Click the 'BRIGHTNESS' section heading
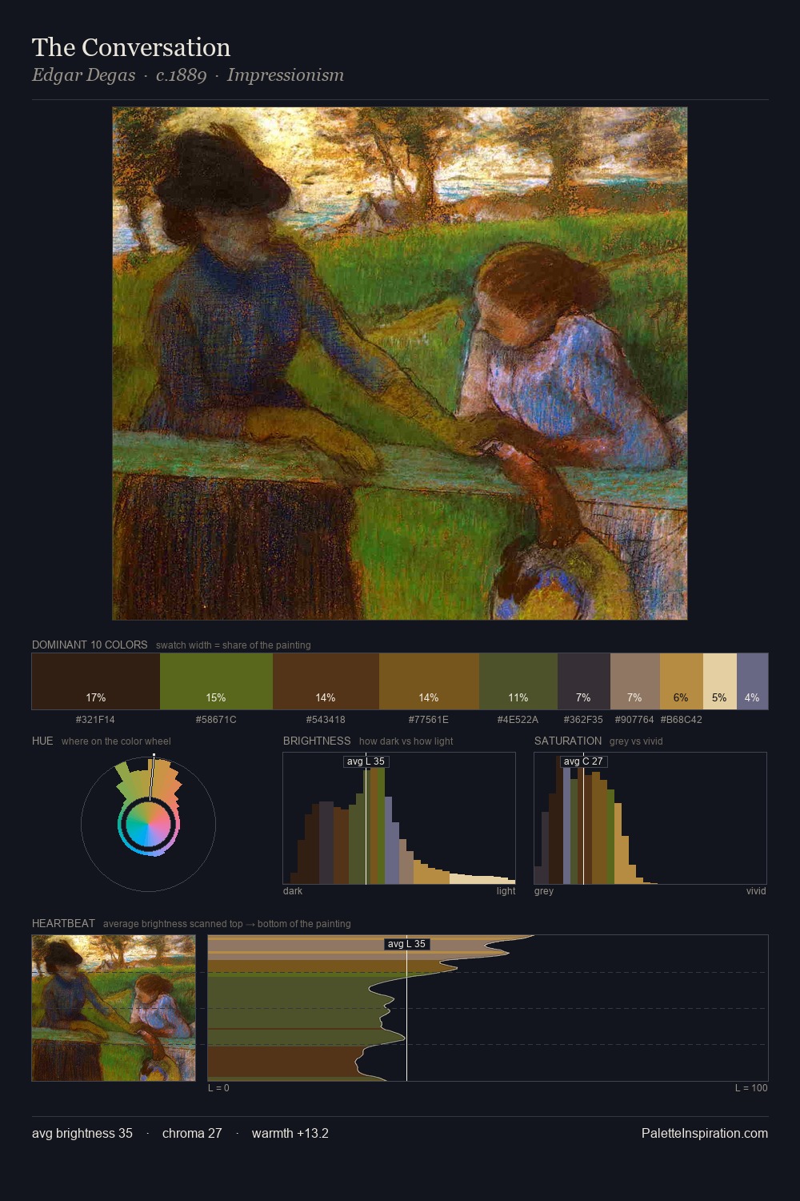 [x=317, y=741]
